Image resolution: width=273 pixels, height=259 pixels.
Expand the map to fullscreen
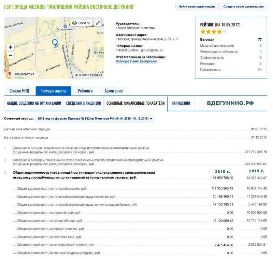point(98,23)
